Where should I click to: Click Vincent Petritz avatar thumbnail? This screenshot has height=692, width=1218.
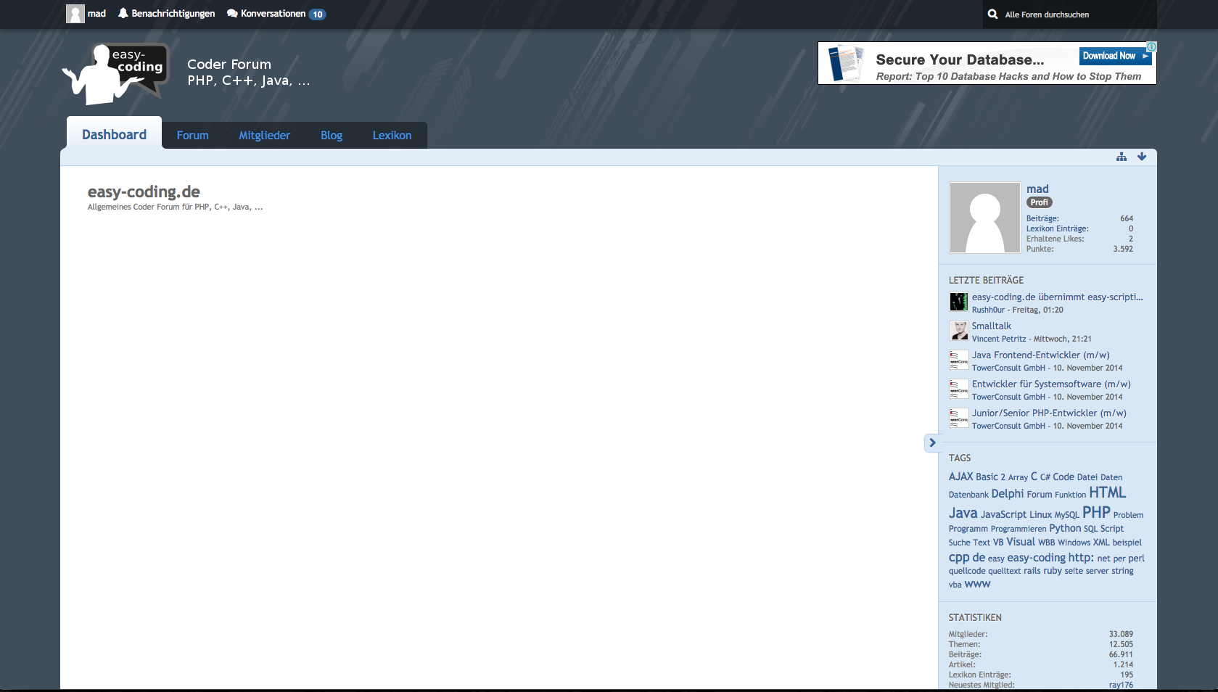click(x=958, y=331)
